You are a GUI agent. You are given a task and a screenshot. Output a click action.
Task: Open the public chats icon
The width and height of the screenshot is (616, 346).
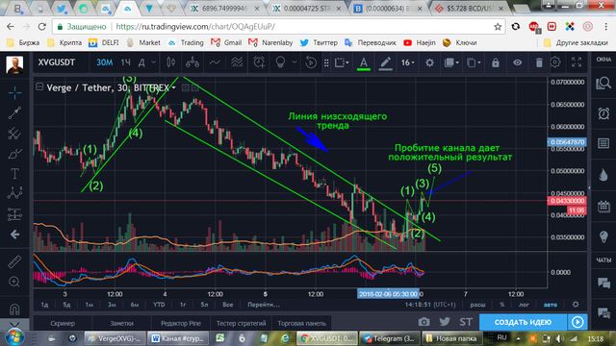(603, 283)
